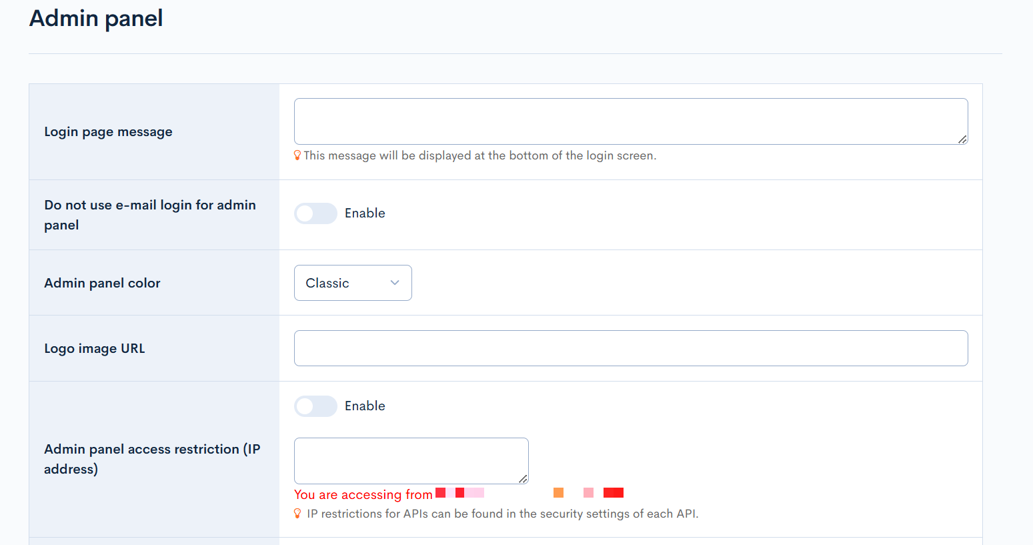Click the Admin panel page heading
Screen dimensions: 1033x545
(96, 19)
